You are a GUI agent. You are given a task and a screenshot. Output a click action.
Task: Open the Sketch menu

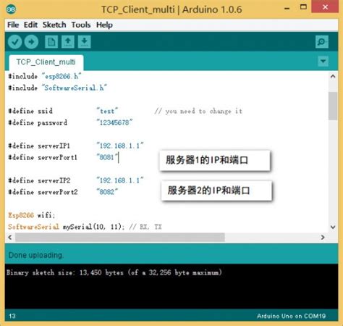(x=54, y=25)
